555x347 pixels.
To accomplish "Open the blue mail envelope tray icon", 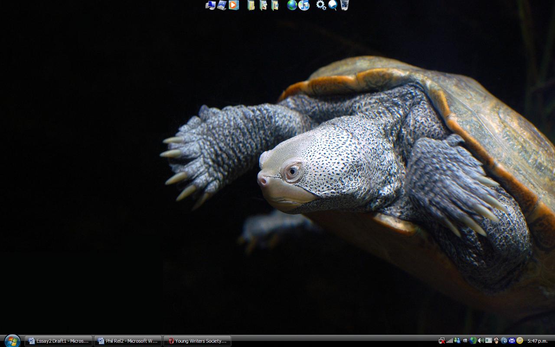I will (x=512, y=340).
